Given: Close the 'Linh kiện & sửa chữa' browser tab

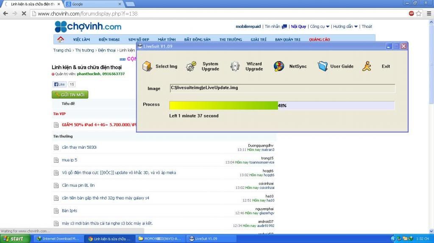Looking at the screenshot, I should 58,4.
